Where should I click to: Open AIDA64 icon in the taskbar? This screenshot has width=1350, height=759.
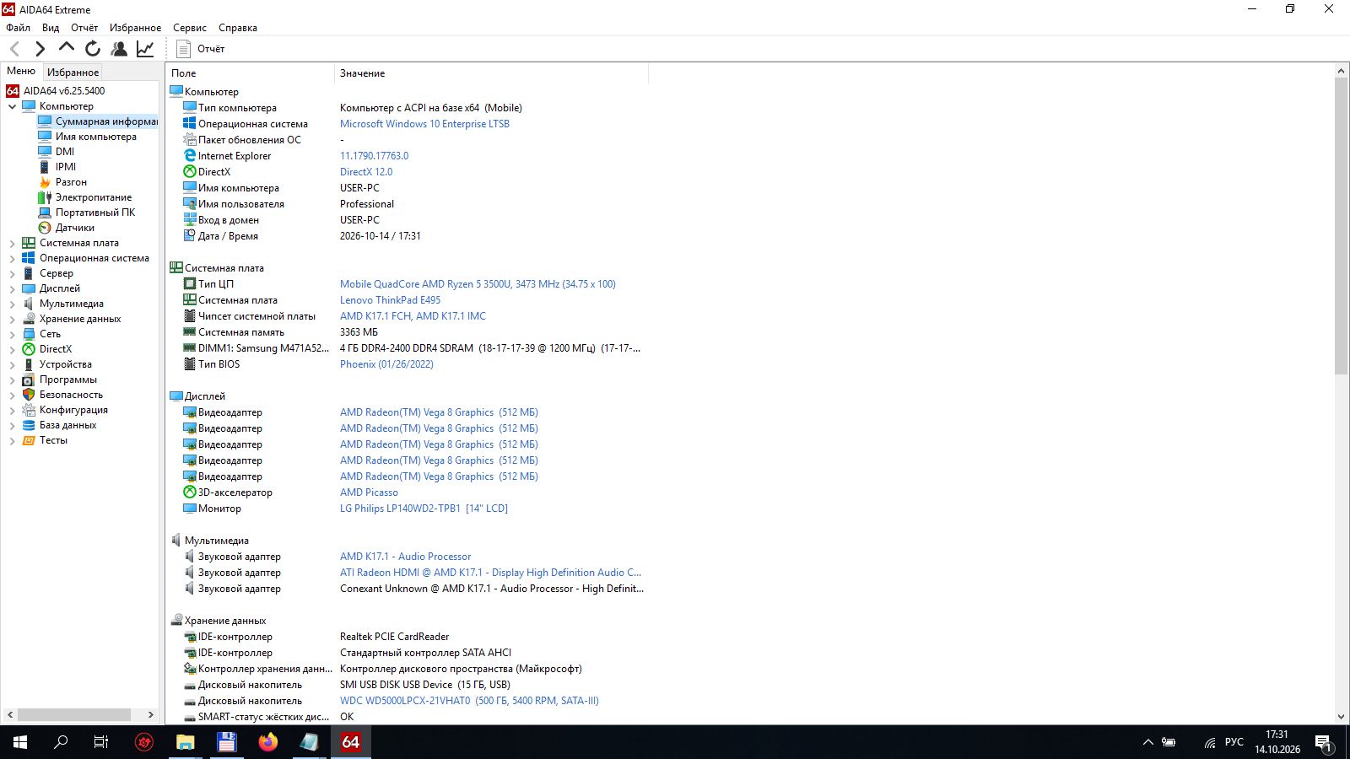click(x=351, y=742)
